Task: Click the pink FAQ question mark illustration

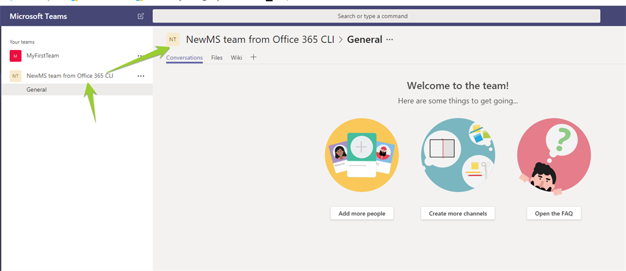Action: tap(553, 154)
